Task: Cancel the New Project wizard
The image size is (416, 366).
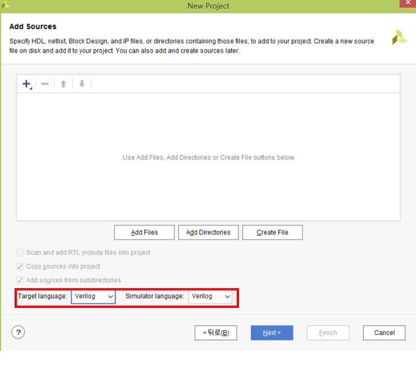Action: click(x=384, y=333)
